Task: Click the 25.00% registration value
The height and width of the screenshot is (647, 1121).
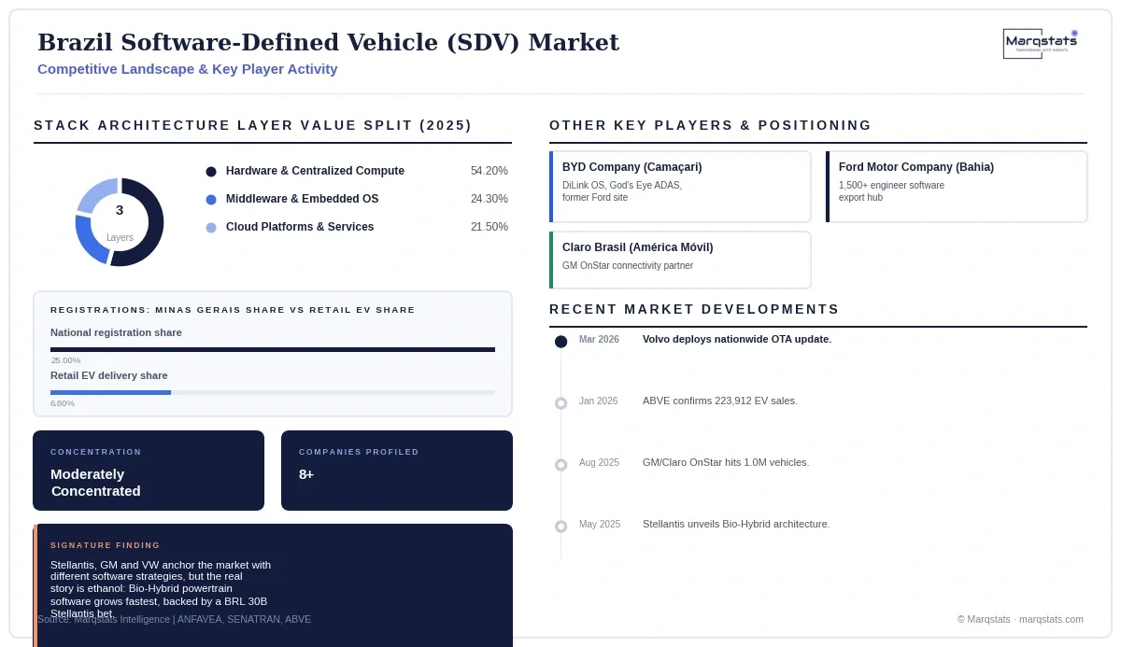Action: (65, 360)
